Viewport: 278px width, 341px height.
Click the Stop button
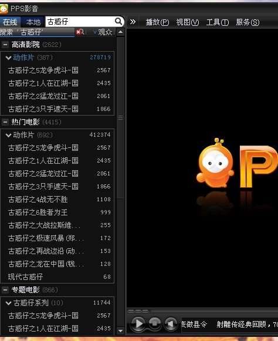click(x=155, y=323)
